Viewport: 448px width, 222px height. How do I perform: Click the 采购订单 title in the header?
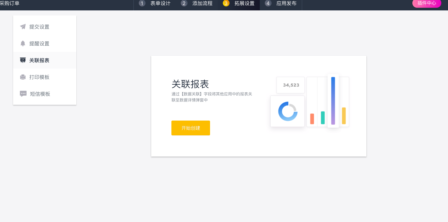(x=9, y=3)
